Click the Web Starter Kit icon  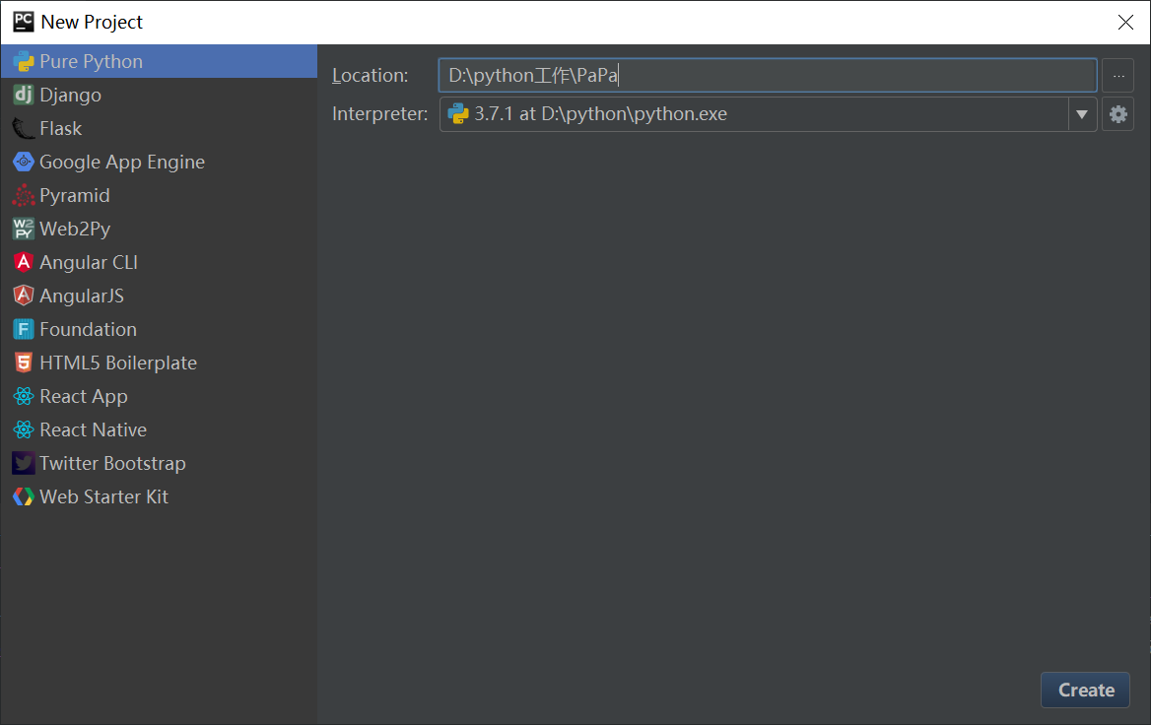(x=24, y=496)
